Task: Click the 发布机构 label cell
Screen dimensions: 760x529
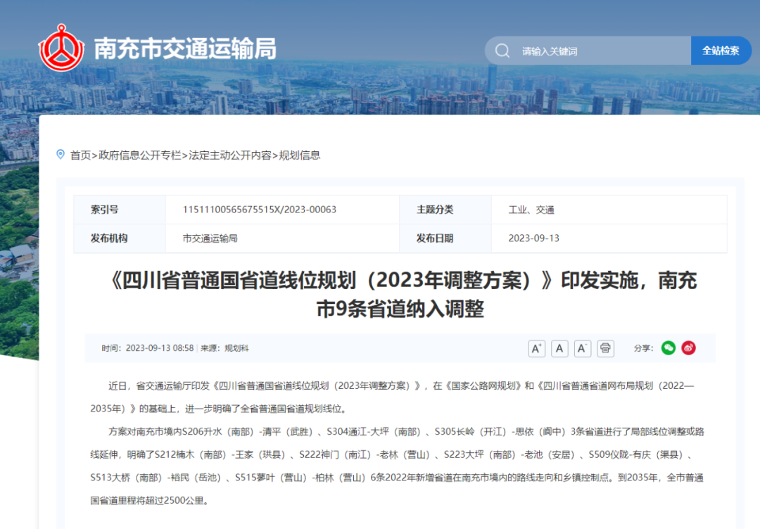Action: coord(120,238)
